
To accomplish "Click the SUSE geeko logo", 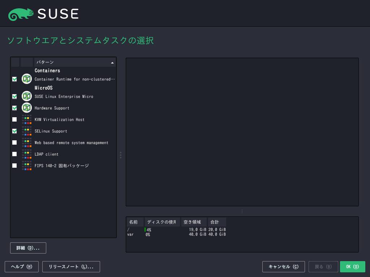I will (21, 13).
